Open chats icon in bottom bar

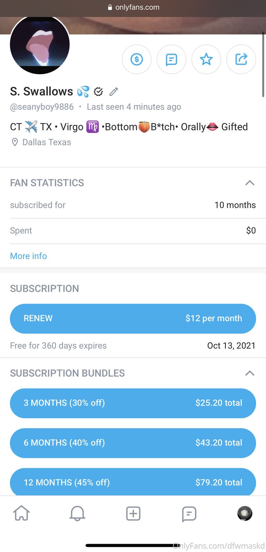click(x=189, y=513)
